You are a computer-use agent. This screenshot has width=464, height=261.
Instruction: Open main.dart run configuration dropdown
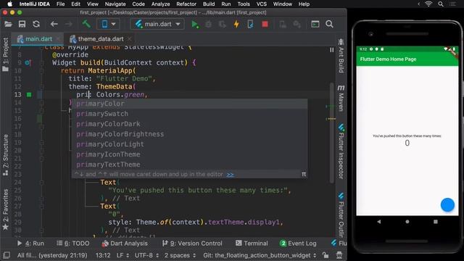[x=157, y=24]
